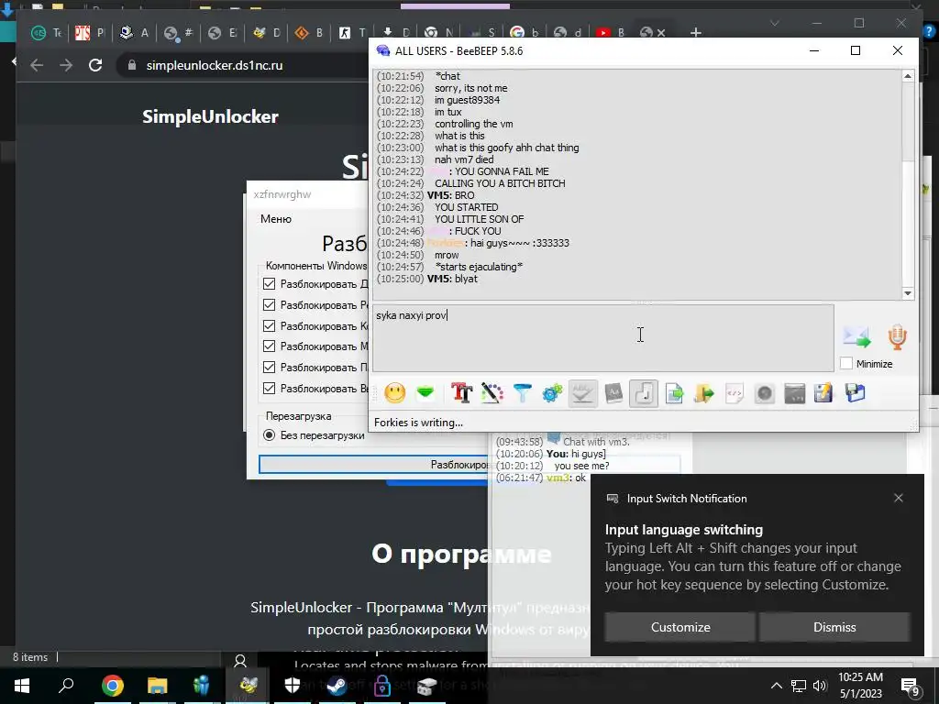The width and height of the screenshot is (939, 704).
Task: Switch to the YouTube Chrome tab
Action: point(609,33)
